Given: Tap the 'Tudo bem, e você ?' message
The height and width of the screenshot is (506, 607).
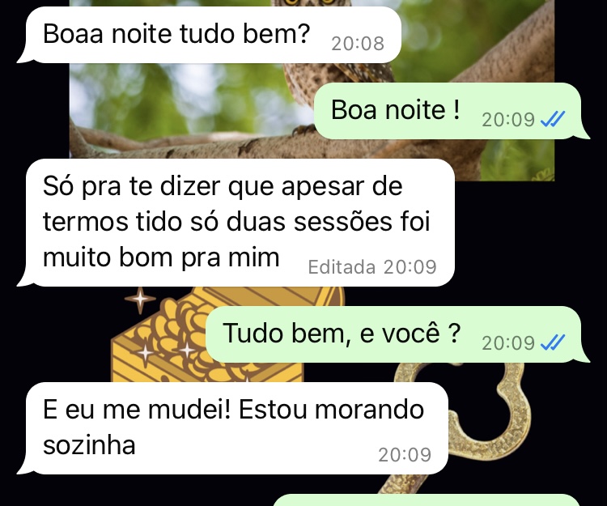Looking at the screenshot, I should point(397,334).
